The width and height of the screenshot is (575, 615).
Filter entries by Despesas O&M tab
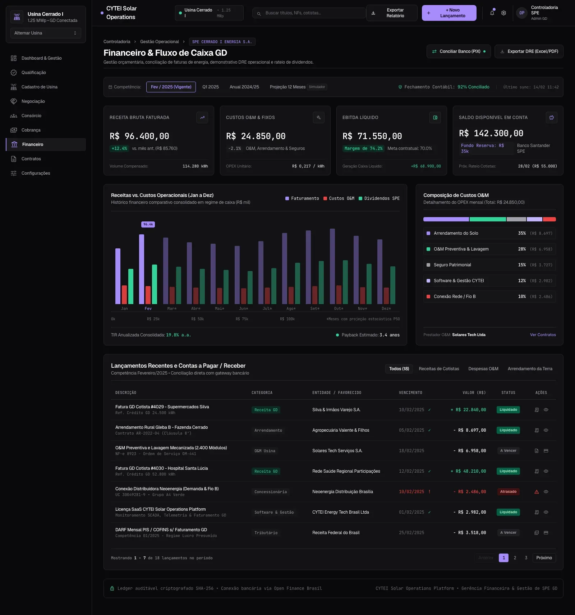(483, 369)
